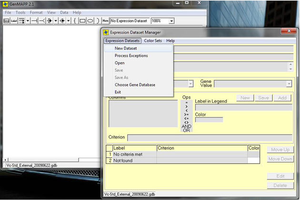Click the Delete button
The width and height of the screenshot is (300, 200).
pos(280,185)
